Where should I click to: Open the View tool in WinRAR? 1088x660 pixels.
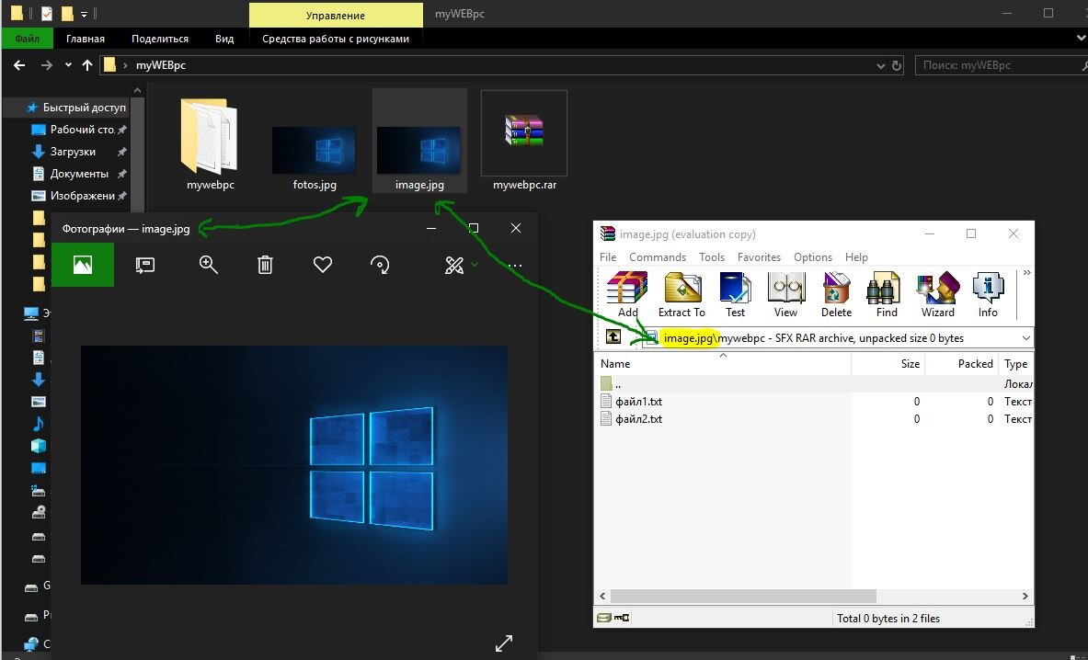(785, 295)
